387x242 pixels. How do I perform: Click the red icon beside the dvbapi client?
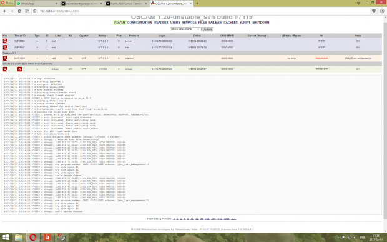20,69
